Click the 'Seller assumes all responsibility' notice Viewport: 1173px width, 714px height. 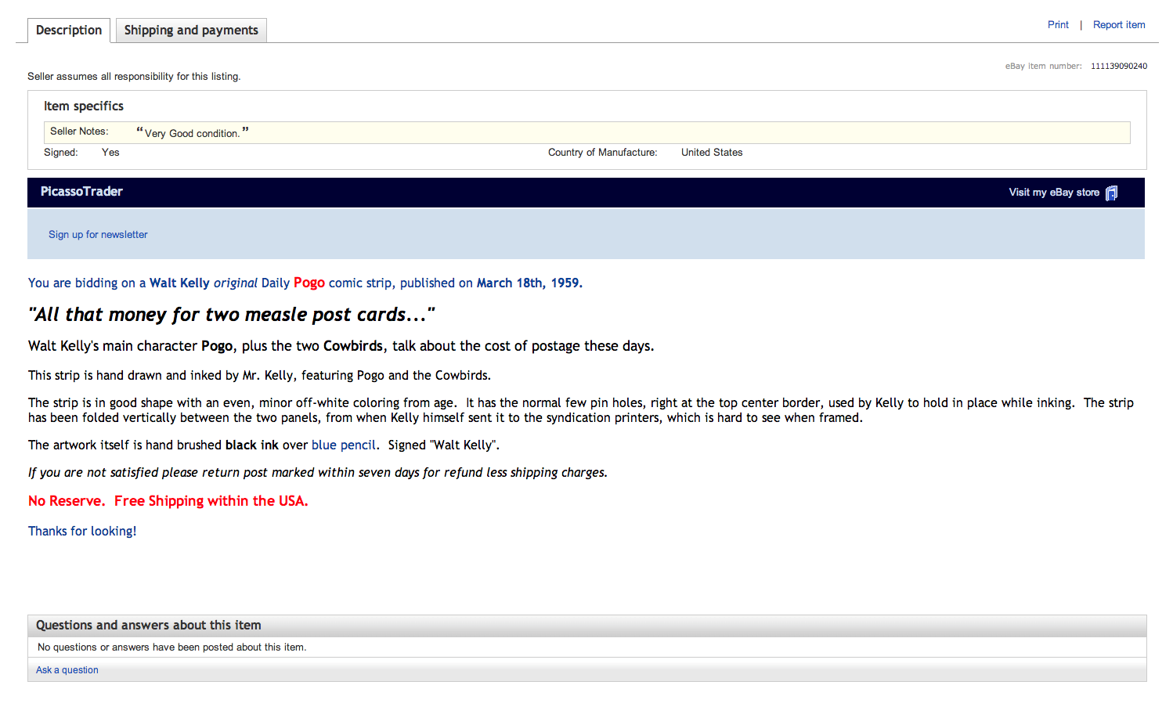click(x=134, y=77)
